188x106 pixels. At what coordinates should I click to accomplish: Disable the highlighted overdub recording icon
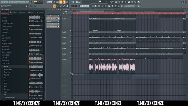coord(64,2)
